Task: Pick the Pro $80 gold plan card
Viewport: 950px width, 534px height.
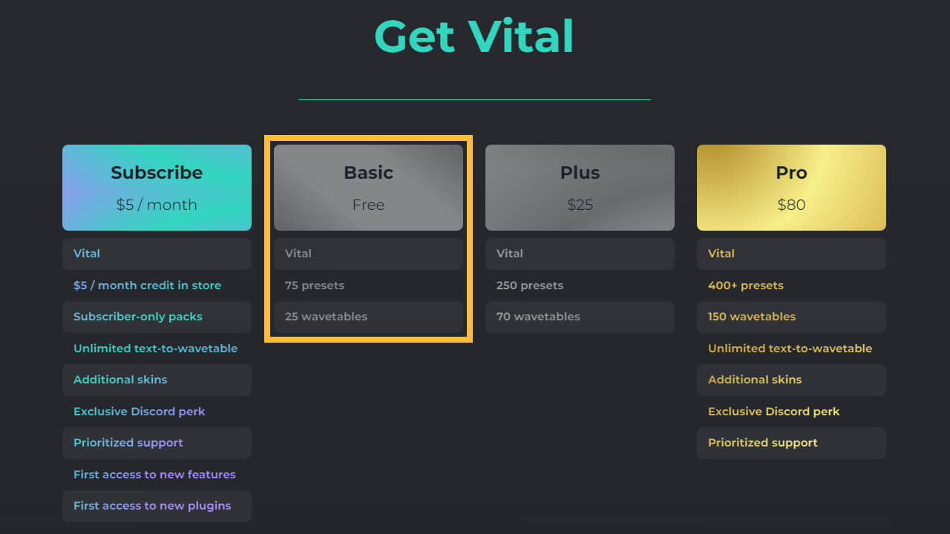Action: coord(791,188)
